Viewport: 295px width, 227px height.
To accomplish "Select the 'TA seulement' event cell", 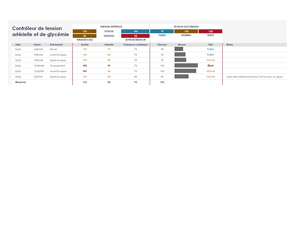I will click(58, 66).
